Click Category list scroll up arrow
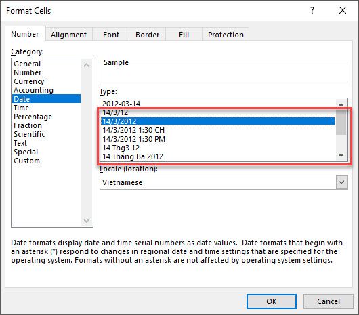The width and height of the screenshot is (359, 315). [86, 66]
